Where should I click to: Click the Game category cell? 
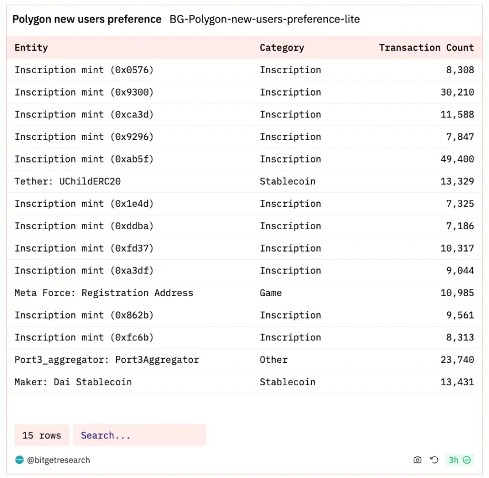coord(271,293)
